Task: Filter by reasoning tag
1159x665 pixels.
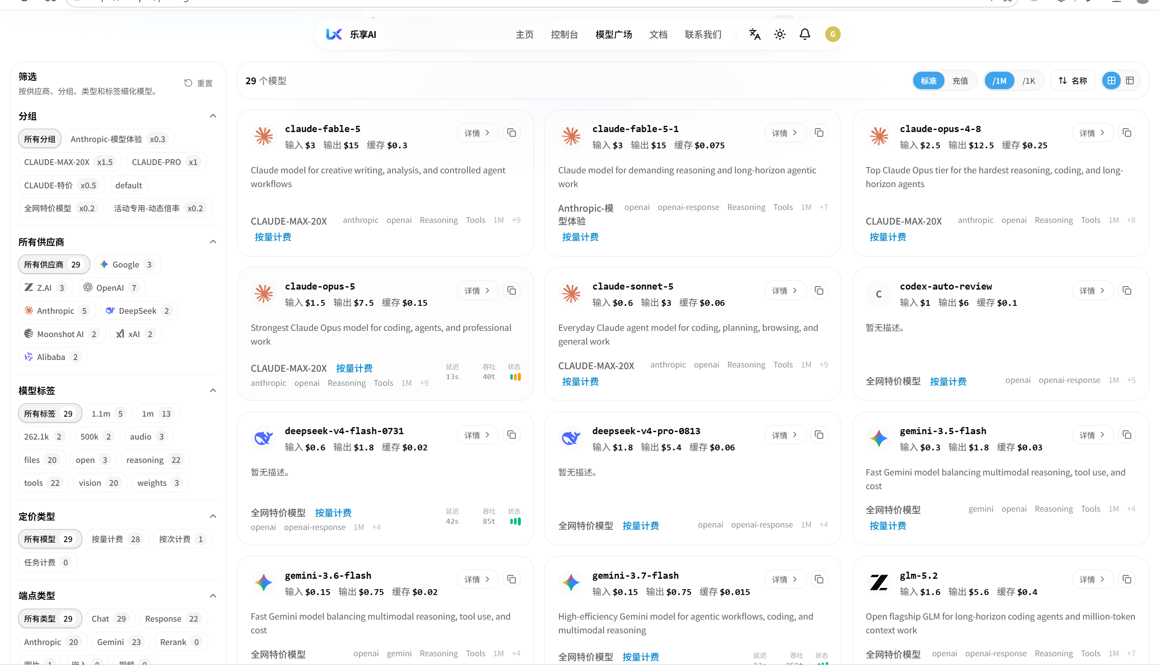Action: click(x=155, y=460)
